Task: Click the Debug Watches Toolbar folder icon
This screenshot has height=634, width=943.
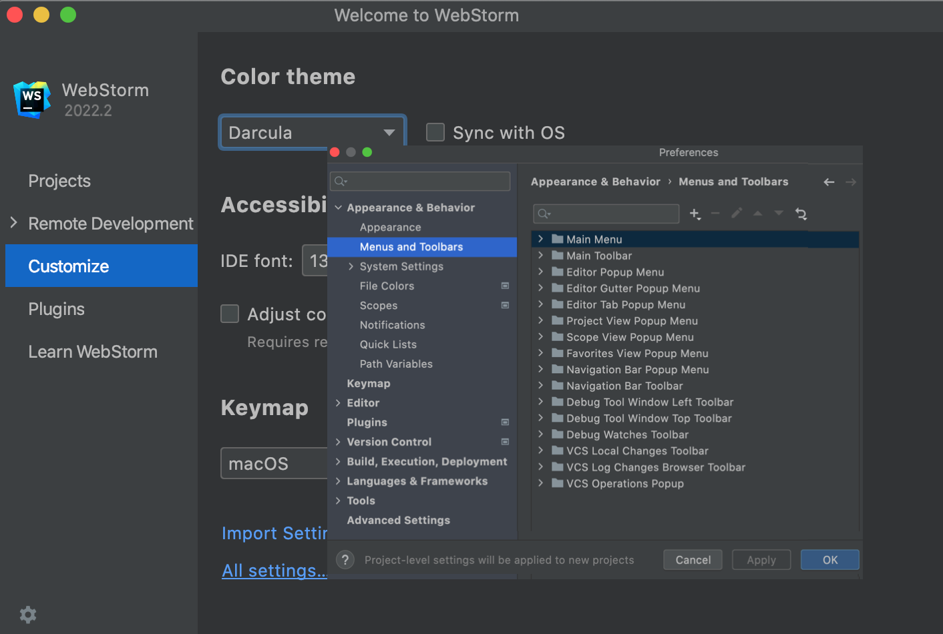Action: (x=558, y=434)
